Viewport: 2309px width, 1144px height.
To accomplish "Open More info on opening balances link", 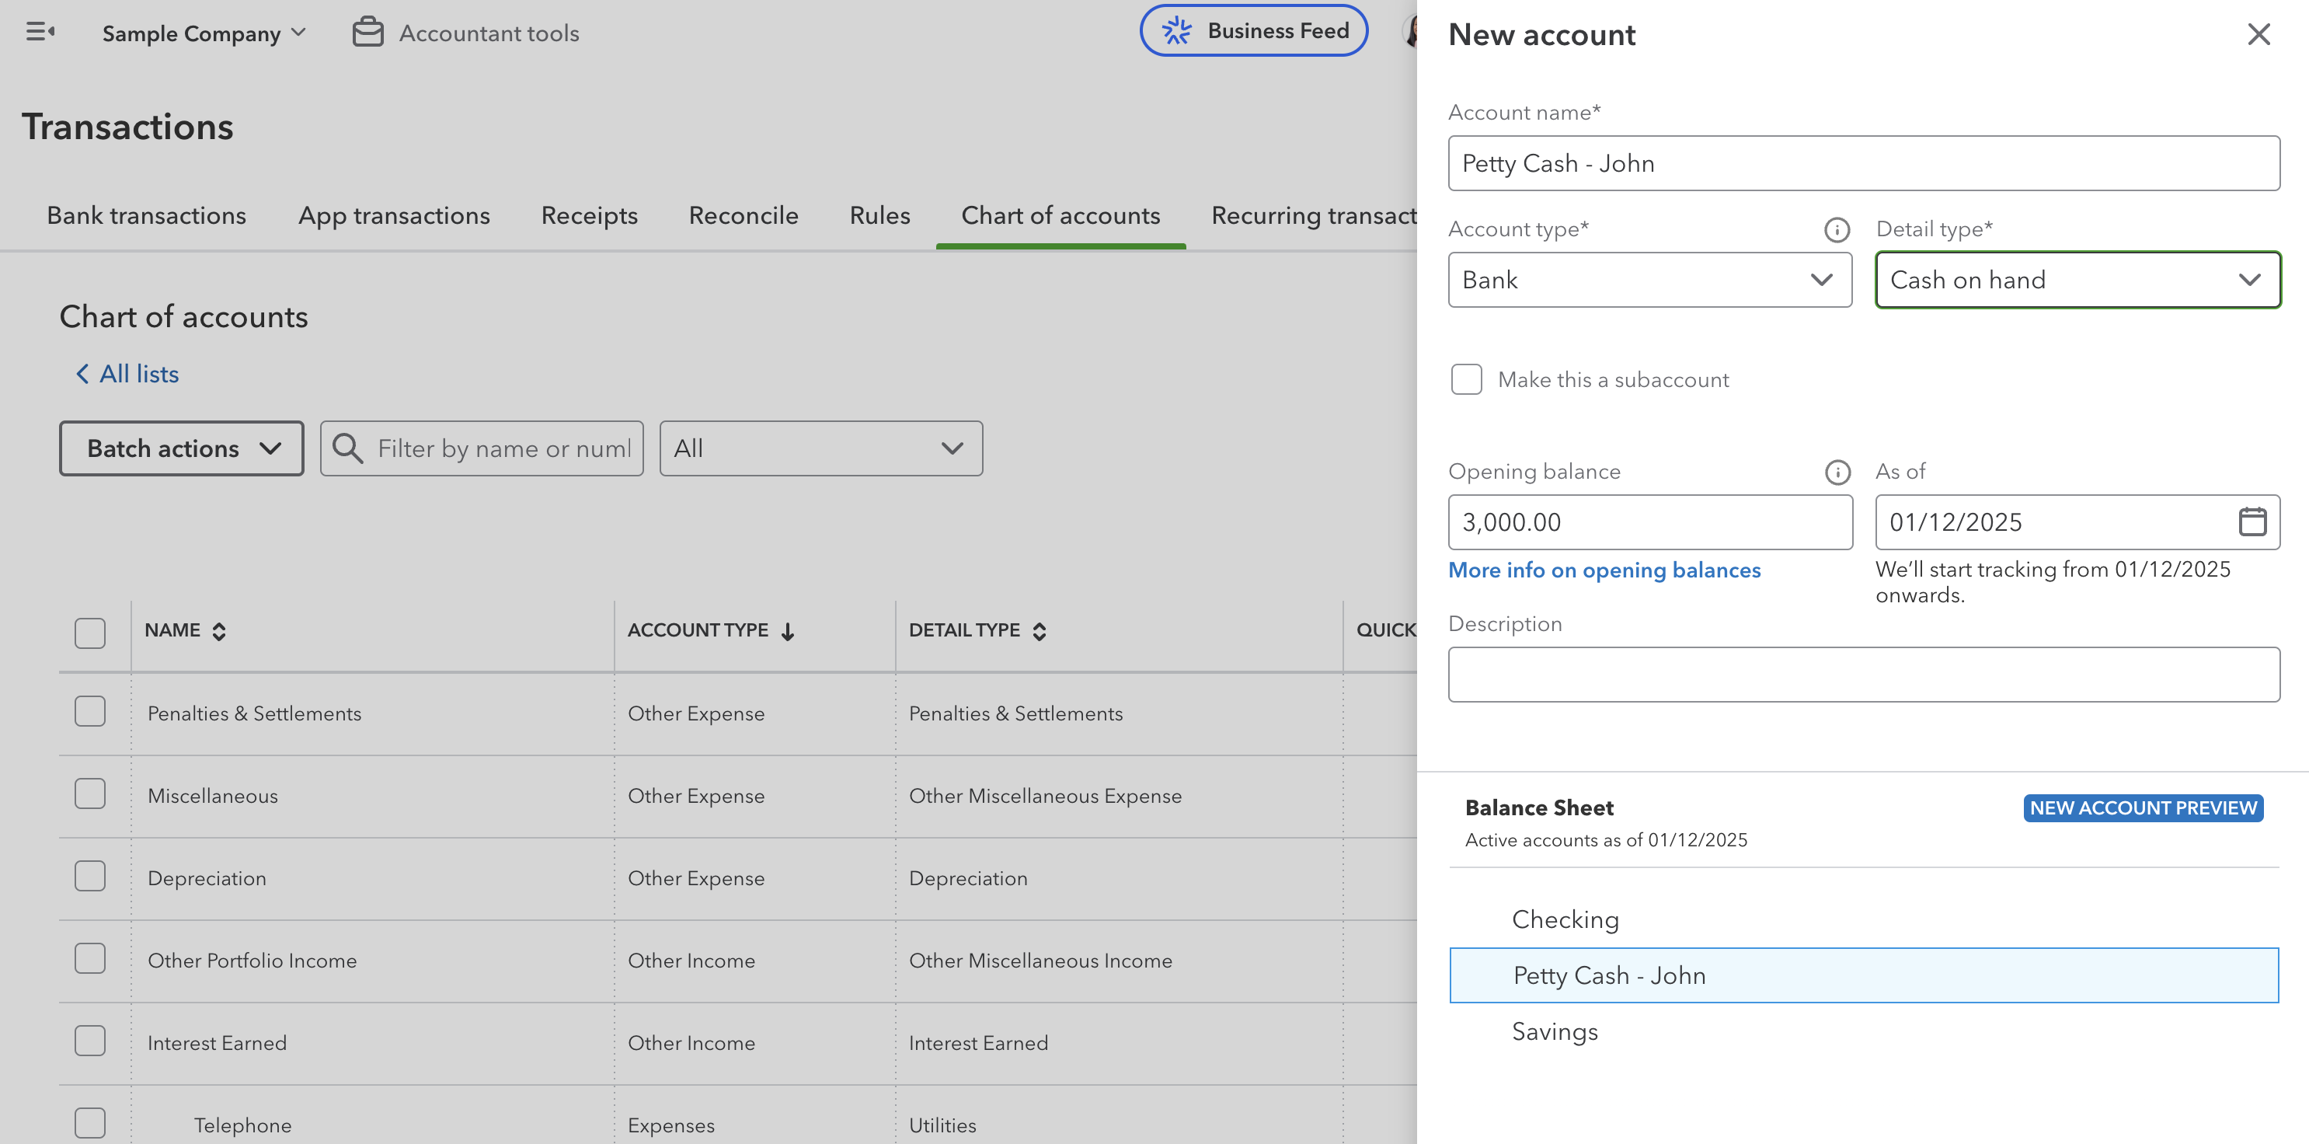I will [1604, 570].
